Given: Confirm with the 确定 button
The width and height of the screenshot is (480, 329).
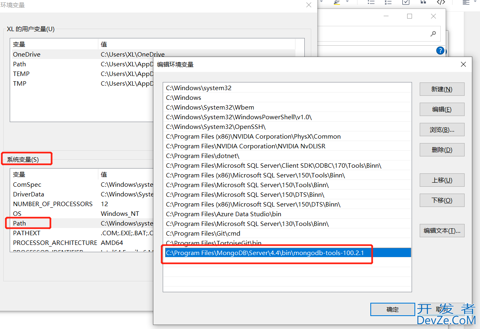Looking at the screenshot, I should tap(393, 310).
